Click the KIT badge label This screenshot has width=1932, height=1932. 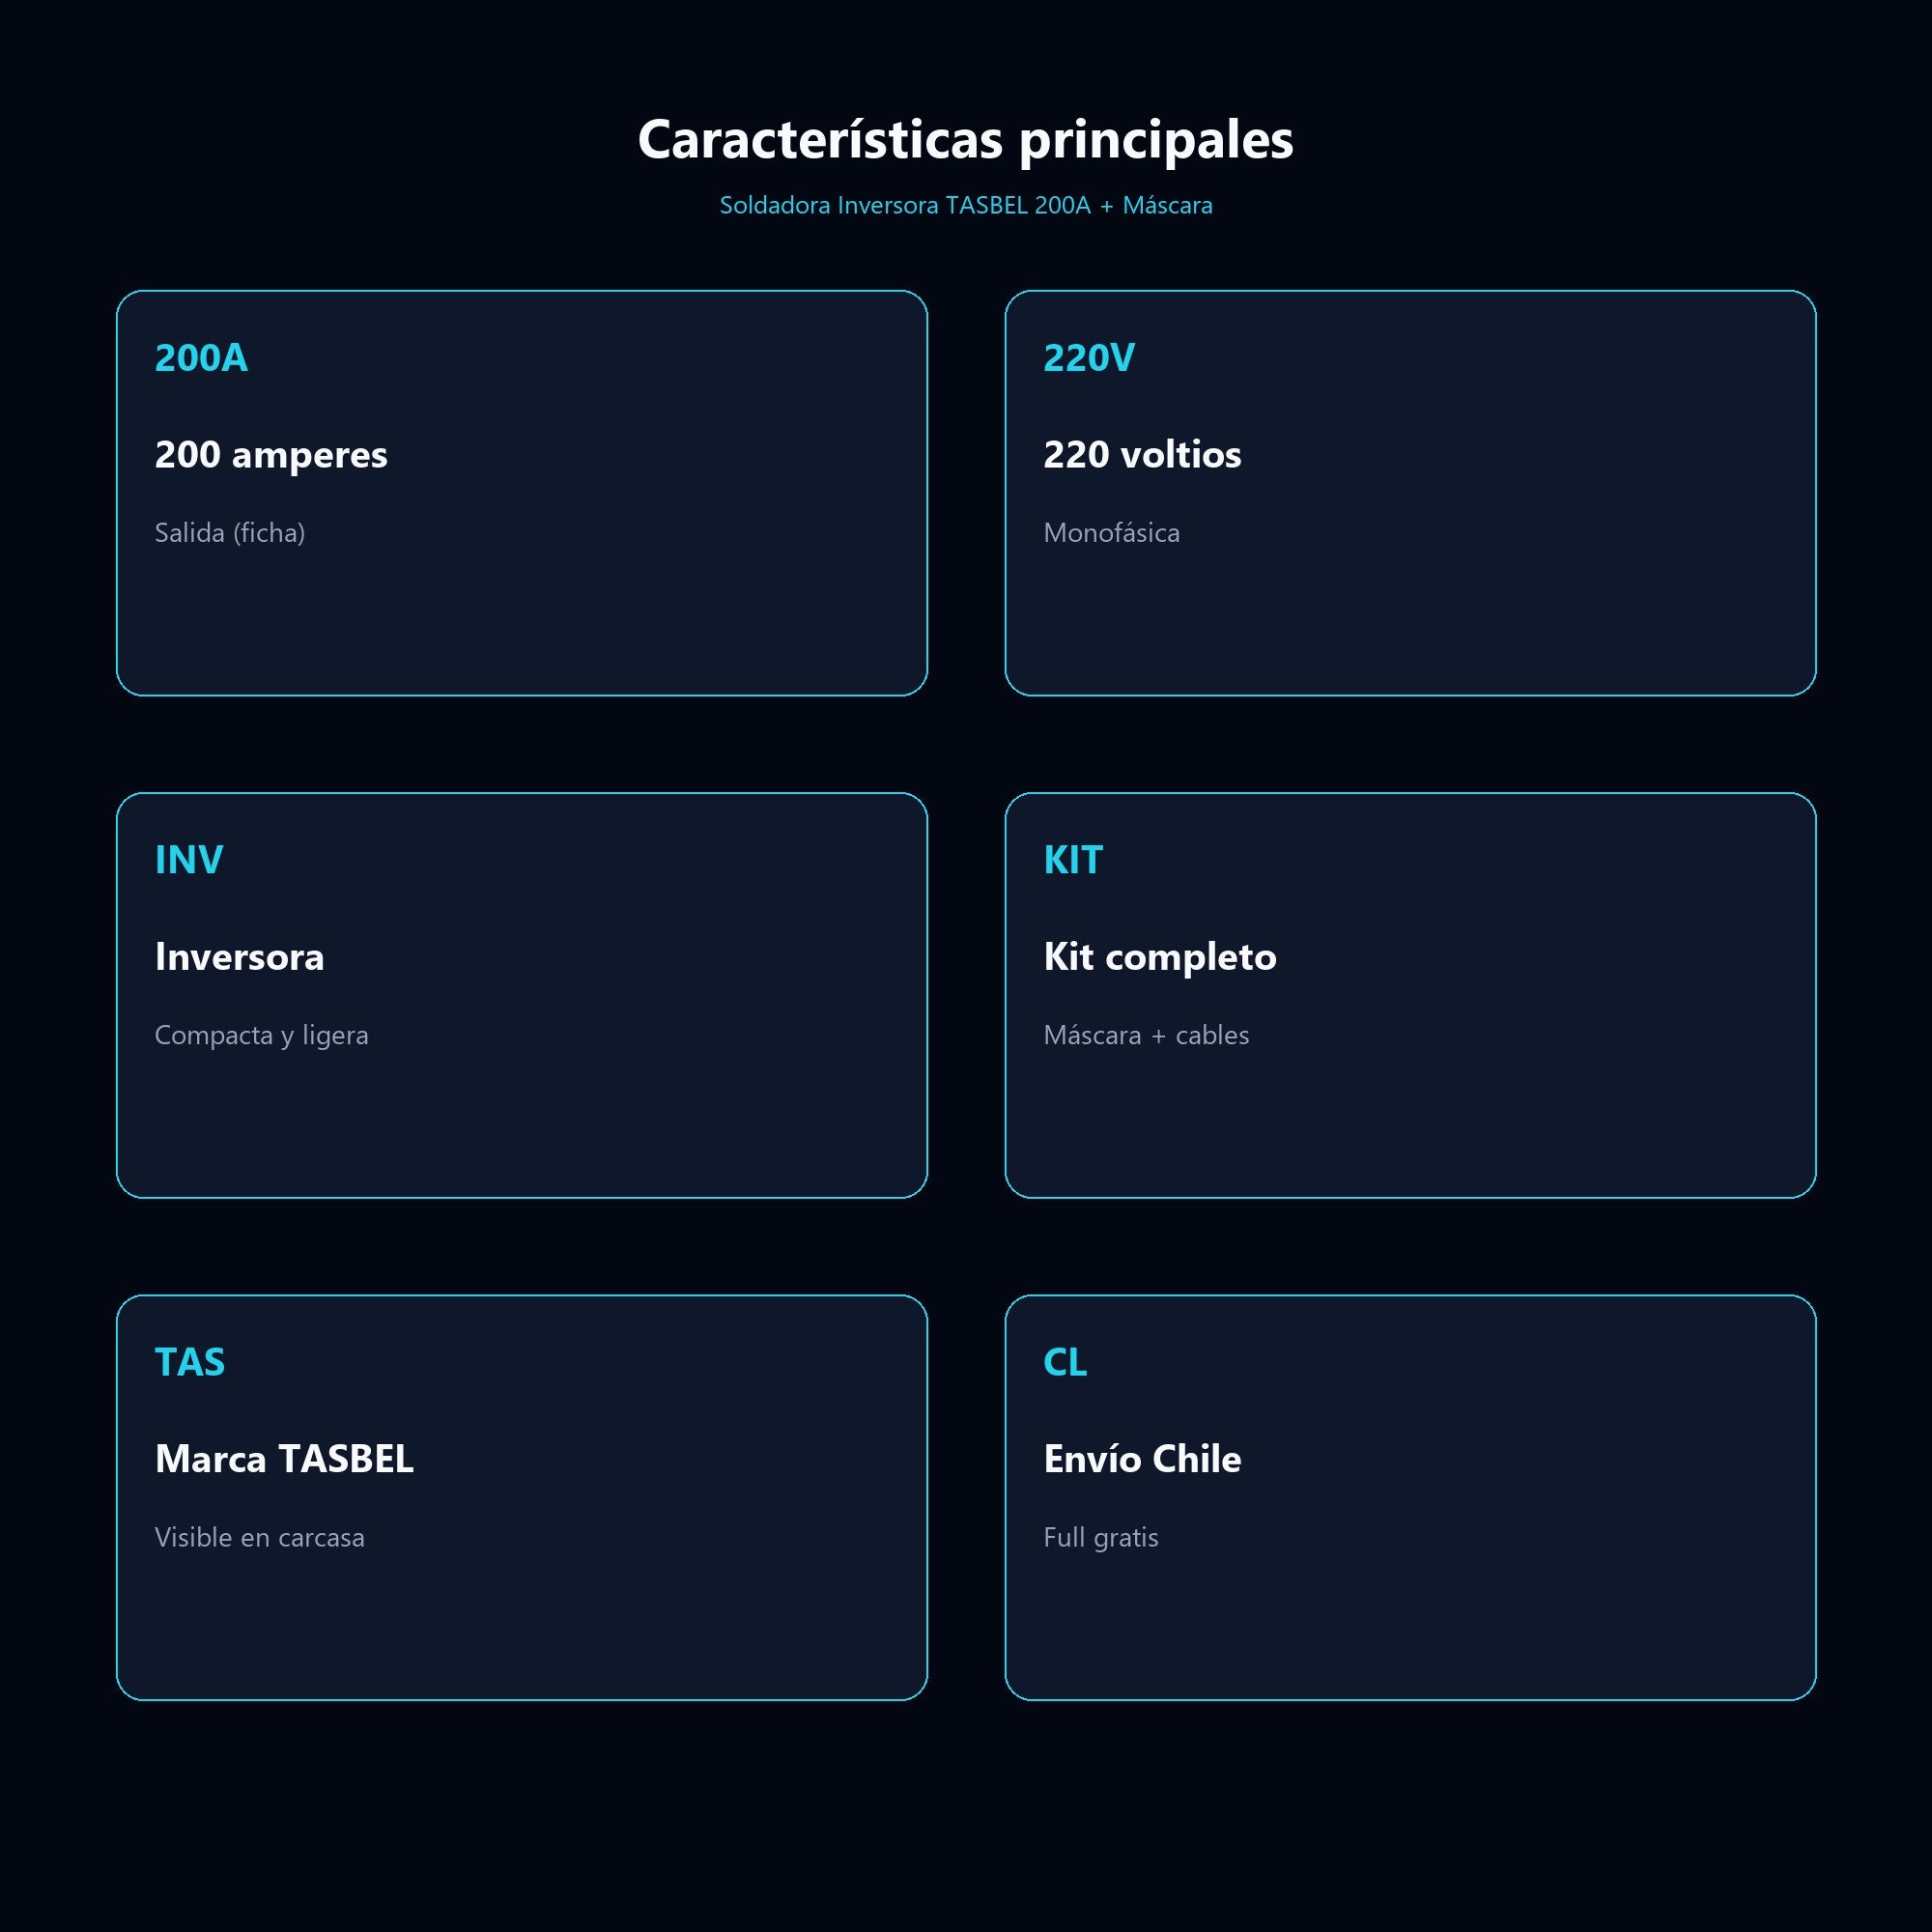point(1073,860)
